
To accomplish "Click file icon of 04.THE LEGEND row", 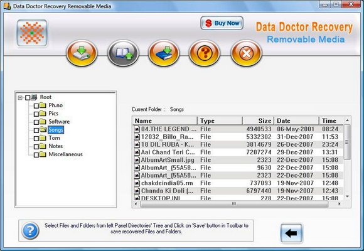I will 137,129.
